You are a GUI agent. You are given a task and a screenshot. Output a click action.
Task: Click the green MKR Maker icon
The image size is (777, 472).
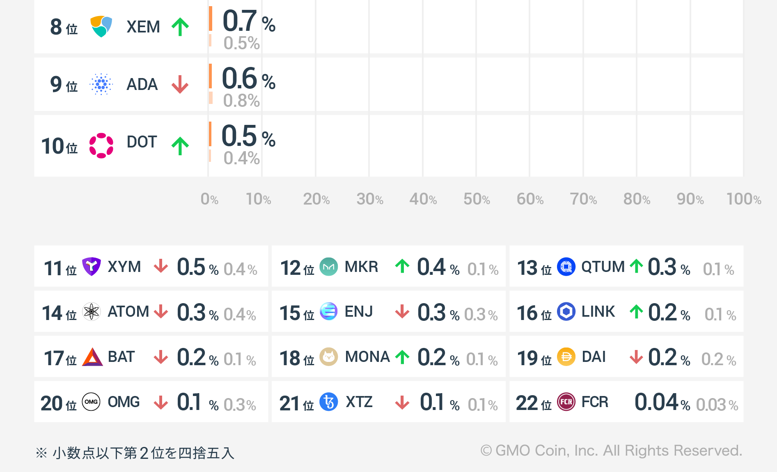328,267
